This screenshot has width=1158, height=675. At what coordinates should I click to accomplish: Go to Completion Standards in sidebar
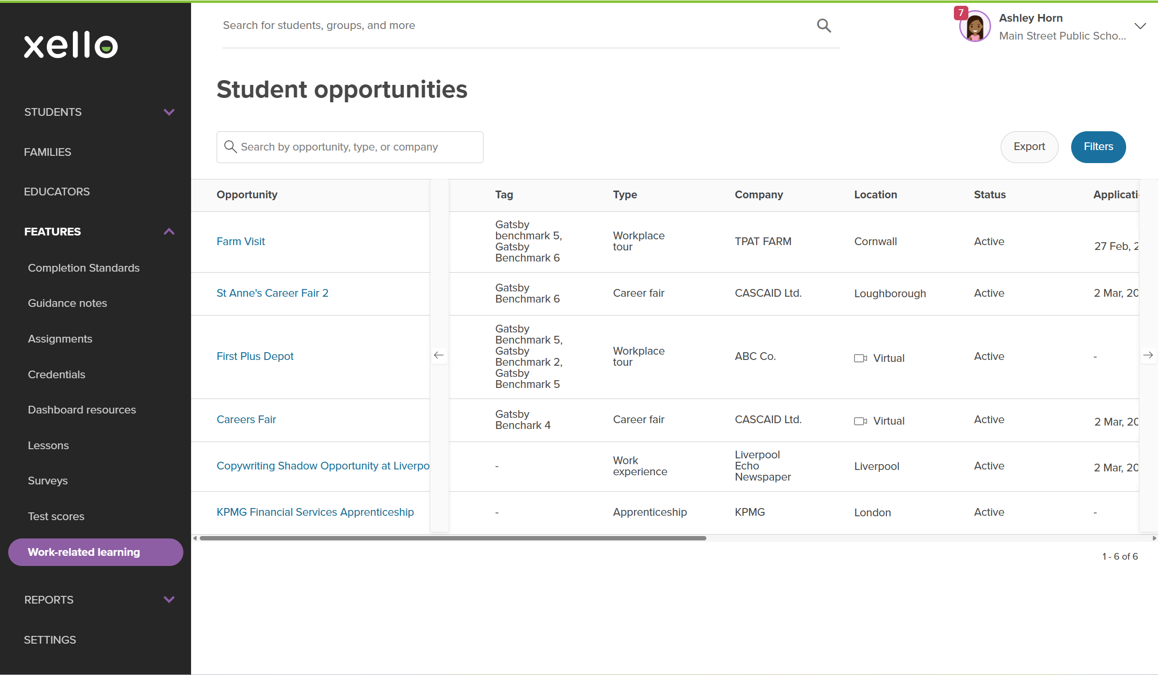(83, 268)
